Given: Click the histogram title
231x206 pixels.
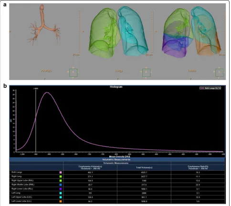Looking at the screenshot, I should 116,87.
